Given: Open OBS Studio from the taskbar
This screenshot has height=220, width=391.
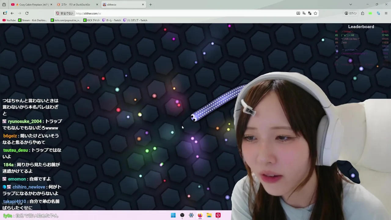Looking at the screenshot, I should click(182, 215).
